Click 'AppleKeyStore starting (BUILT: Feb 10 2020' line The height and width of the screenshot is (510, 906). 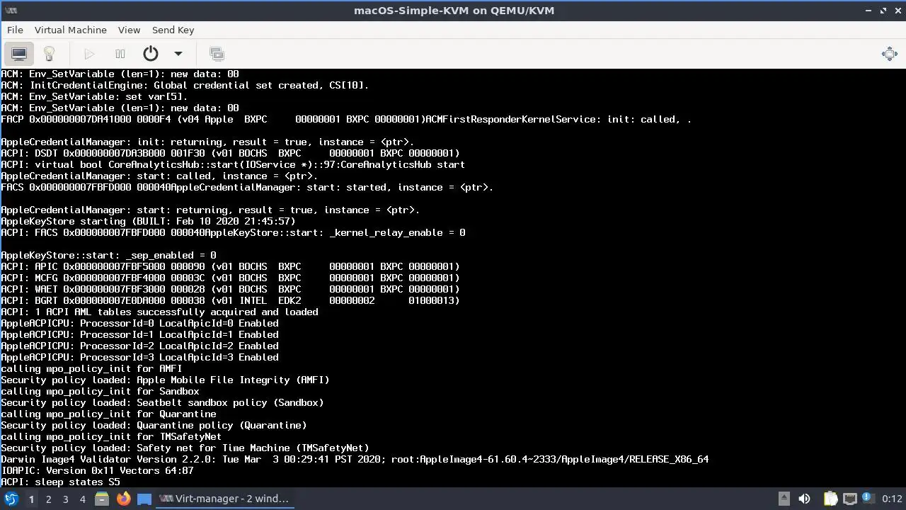click(x=148, y=222)
